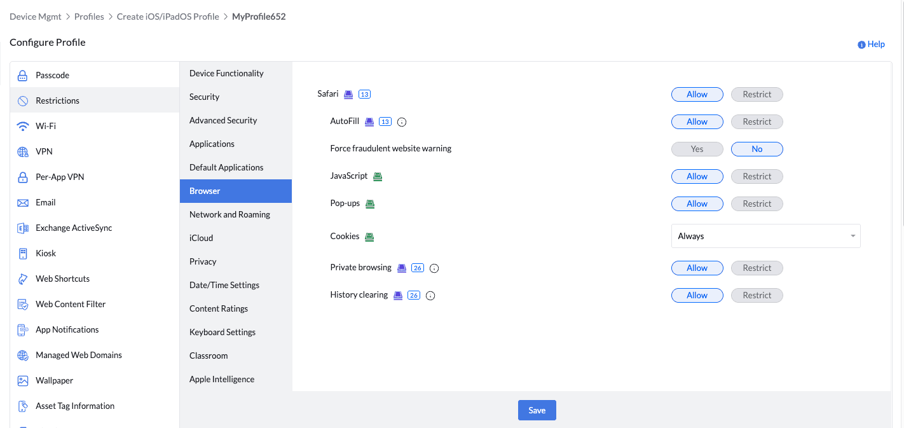Choose Yes for Force fraudulent website warning
904x428 pixels.
tap(697, 149)
